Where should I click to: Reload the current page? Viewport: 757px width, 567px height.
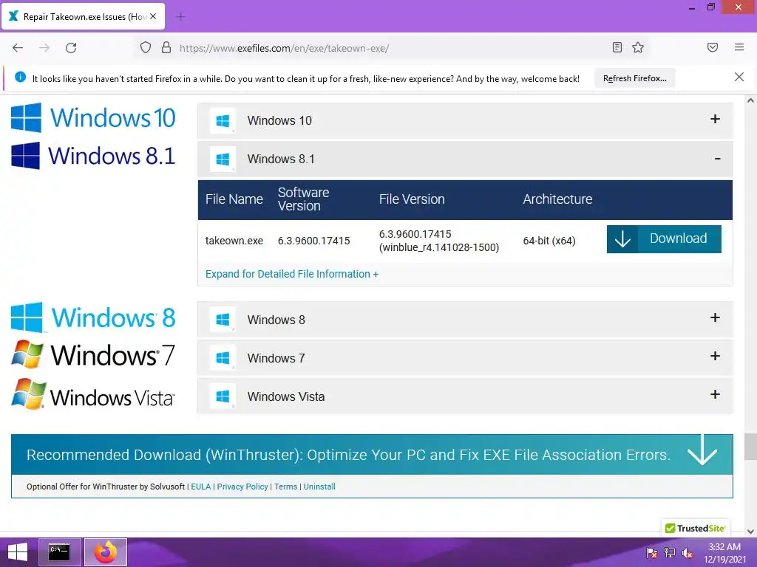pyautogui.click(x=71, y=48)
